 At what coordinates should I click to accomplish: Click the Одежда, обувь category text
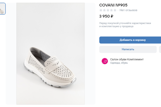coord(119,63)
